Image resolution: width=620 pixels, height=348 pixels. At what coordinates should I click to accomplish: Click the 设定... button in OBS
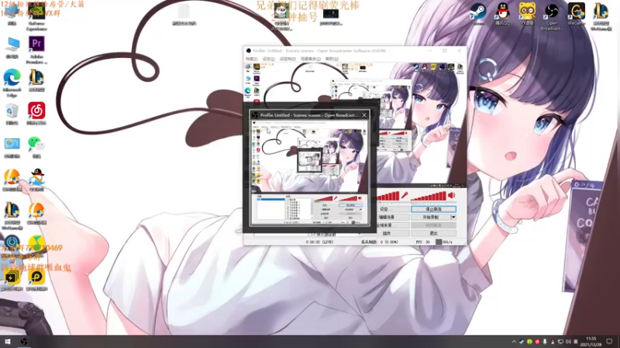point(386,209)
